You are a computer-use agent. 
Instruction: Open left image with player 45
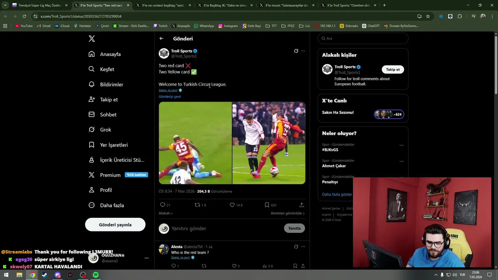click(x=195, y=143)
